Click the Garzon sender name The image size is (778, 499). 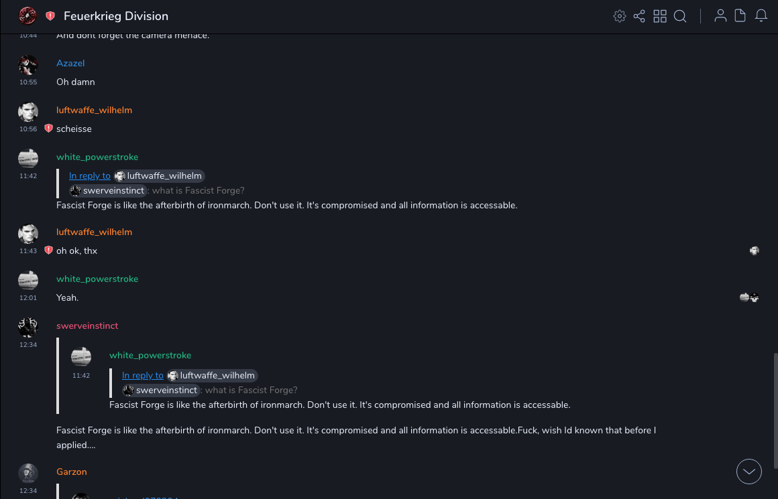(x=72, y=472)
